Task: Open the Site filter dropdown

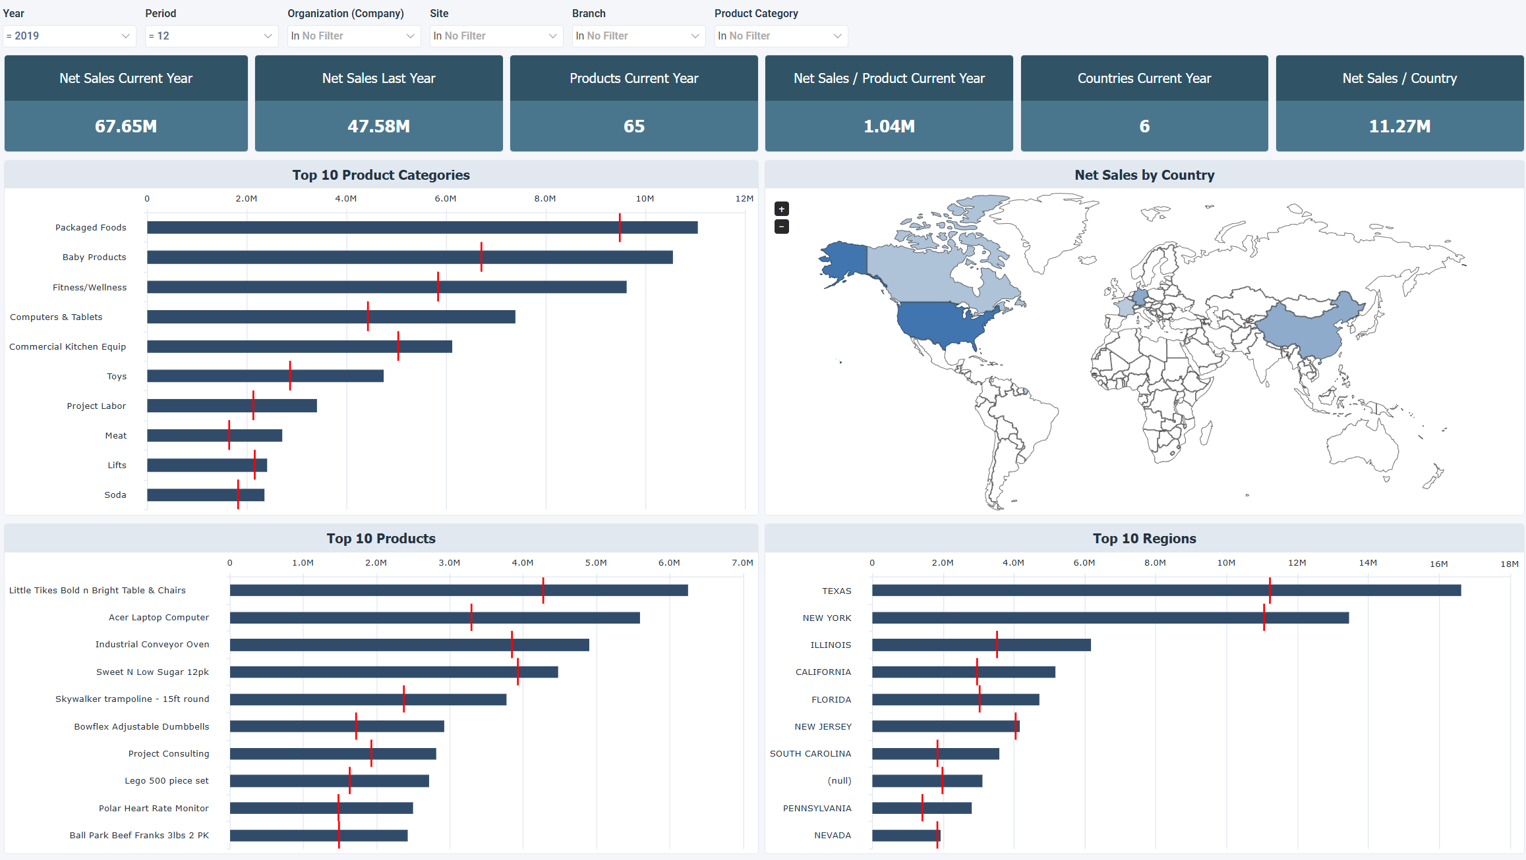Action: 495,36
